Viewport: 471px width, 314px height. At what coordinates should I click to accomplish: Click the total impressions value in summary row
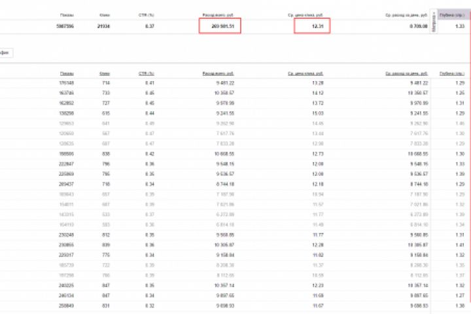[x=65, y=26]
